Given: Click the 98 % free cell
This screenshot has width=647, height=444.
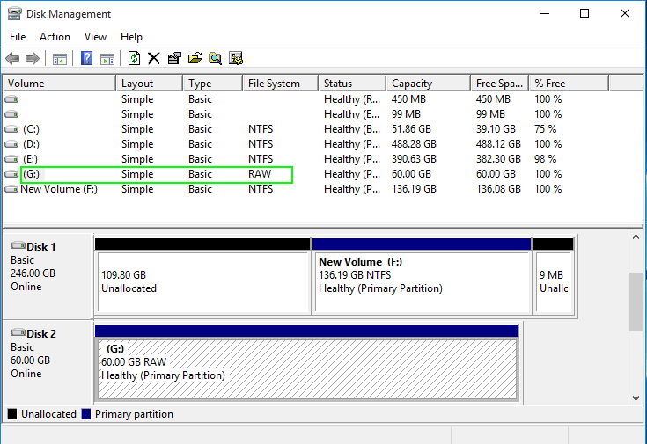Looking at the screenshot, I should coord(546,159).
